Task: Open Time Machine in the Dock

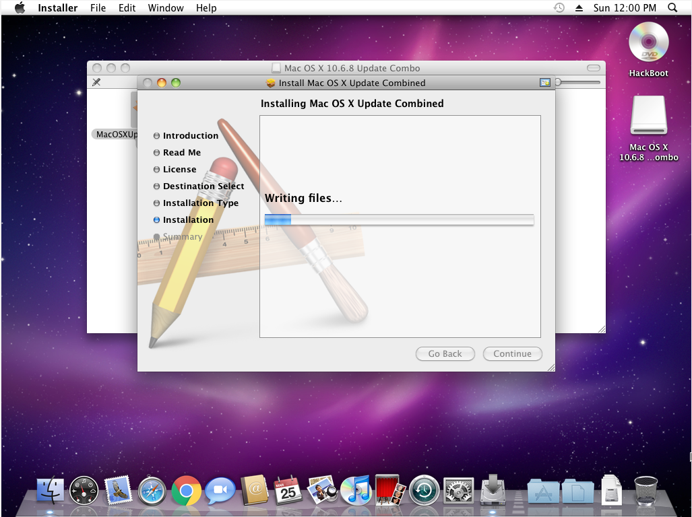Action: click(424, 491)
